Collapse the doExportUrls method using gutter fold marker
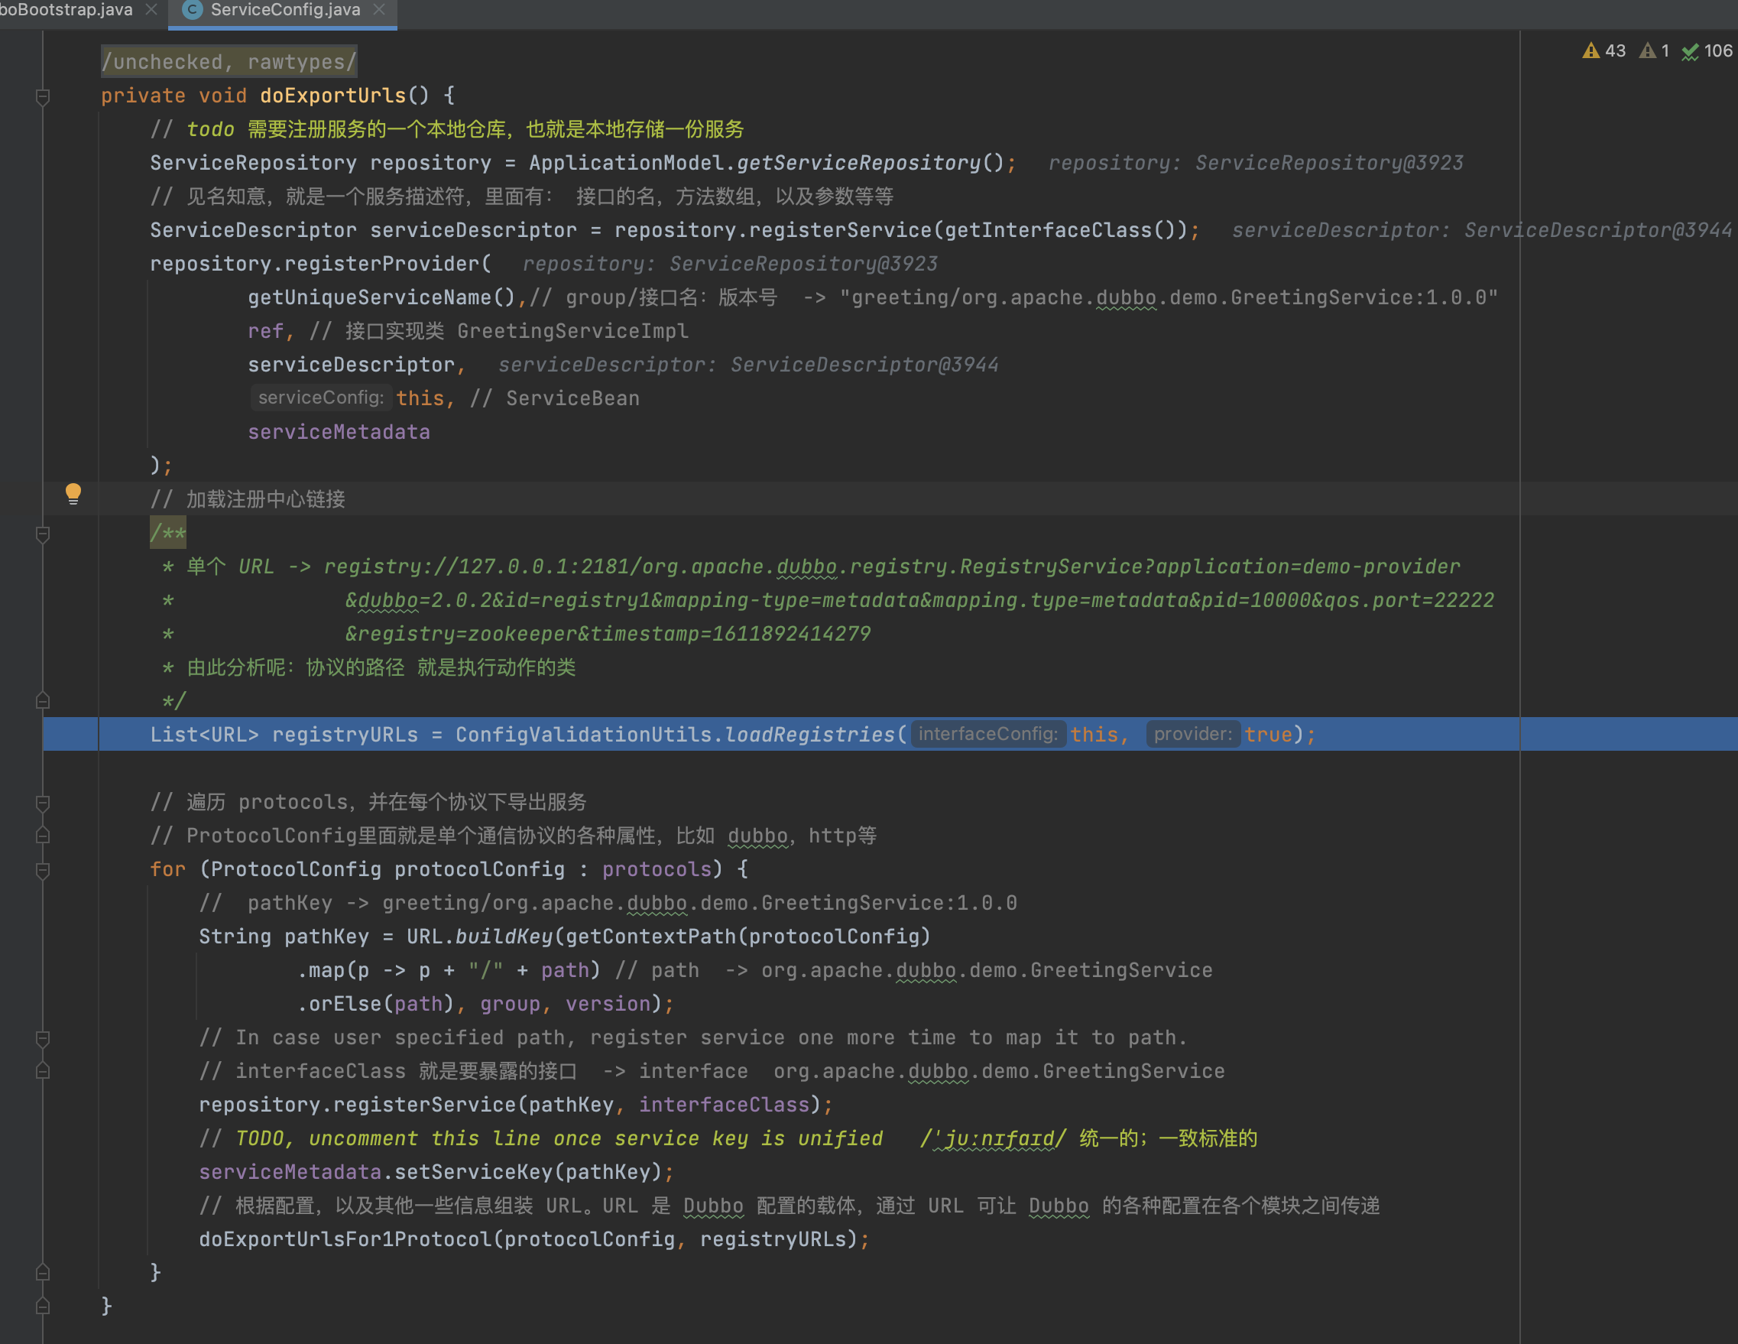 coord(43,97)
